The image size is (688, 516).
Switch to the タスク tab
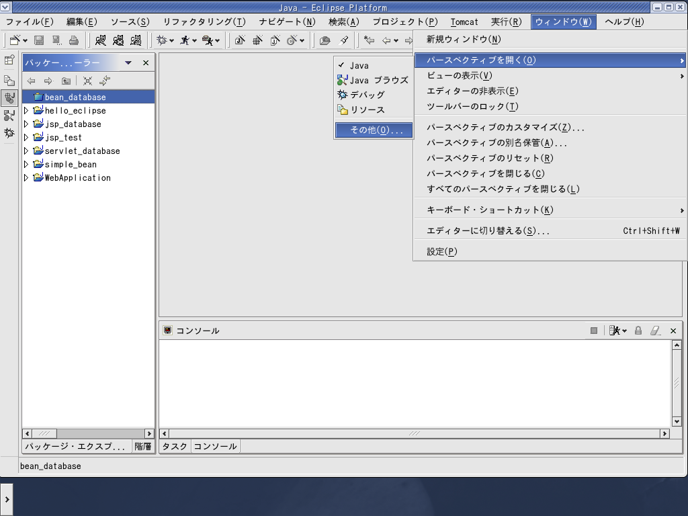click(175, 446)
